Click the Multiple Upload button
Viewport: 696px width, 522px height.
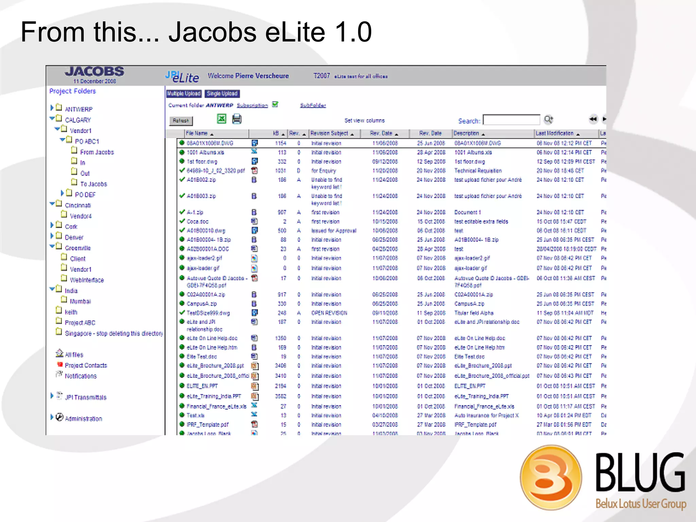point(184,93)
